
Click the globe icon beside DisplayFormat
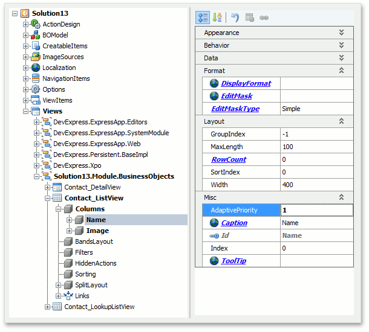[x=214, y=83]
